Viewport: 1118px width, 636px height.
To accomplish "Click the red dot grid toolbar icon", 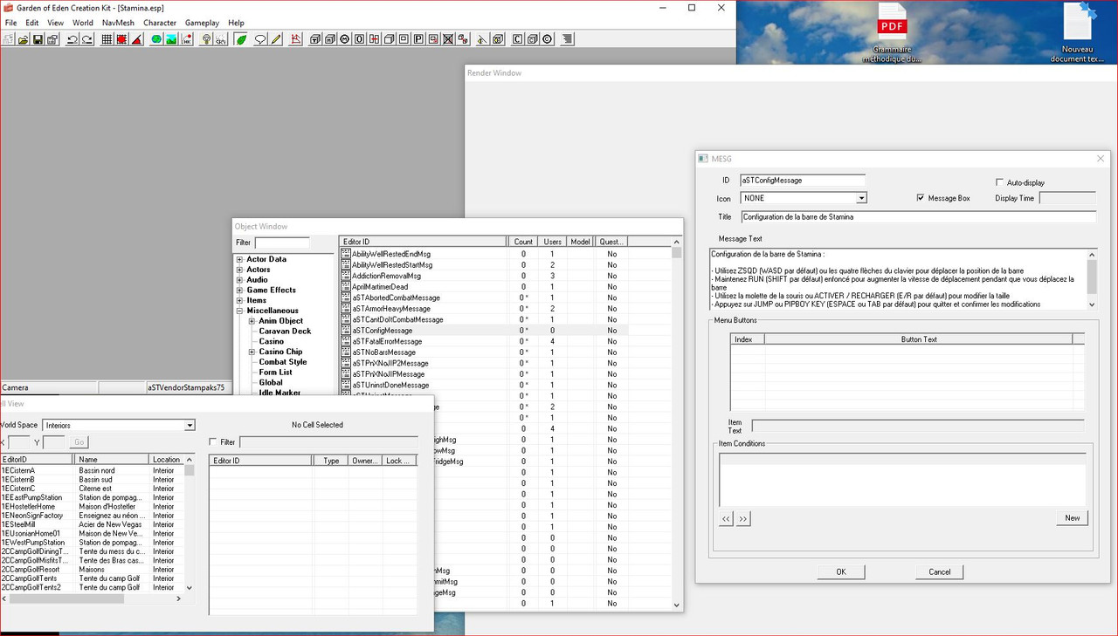I will pos(121,39).
